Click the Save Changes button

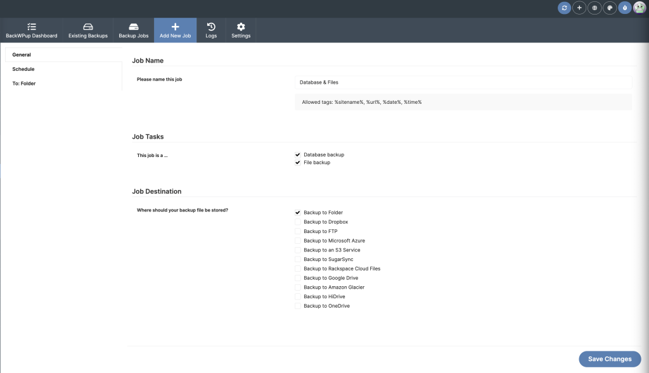tap(609, 358)
